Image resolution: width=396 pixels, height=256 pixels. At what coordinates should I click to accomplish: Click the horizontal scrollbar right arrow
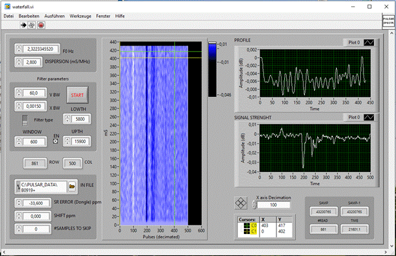click(x=386, y=252)
